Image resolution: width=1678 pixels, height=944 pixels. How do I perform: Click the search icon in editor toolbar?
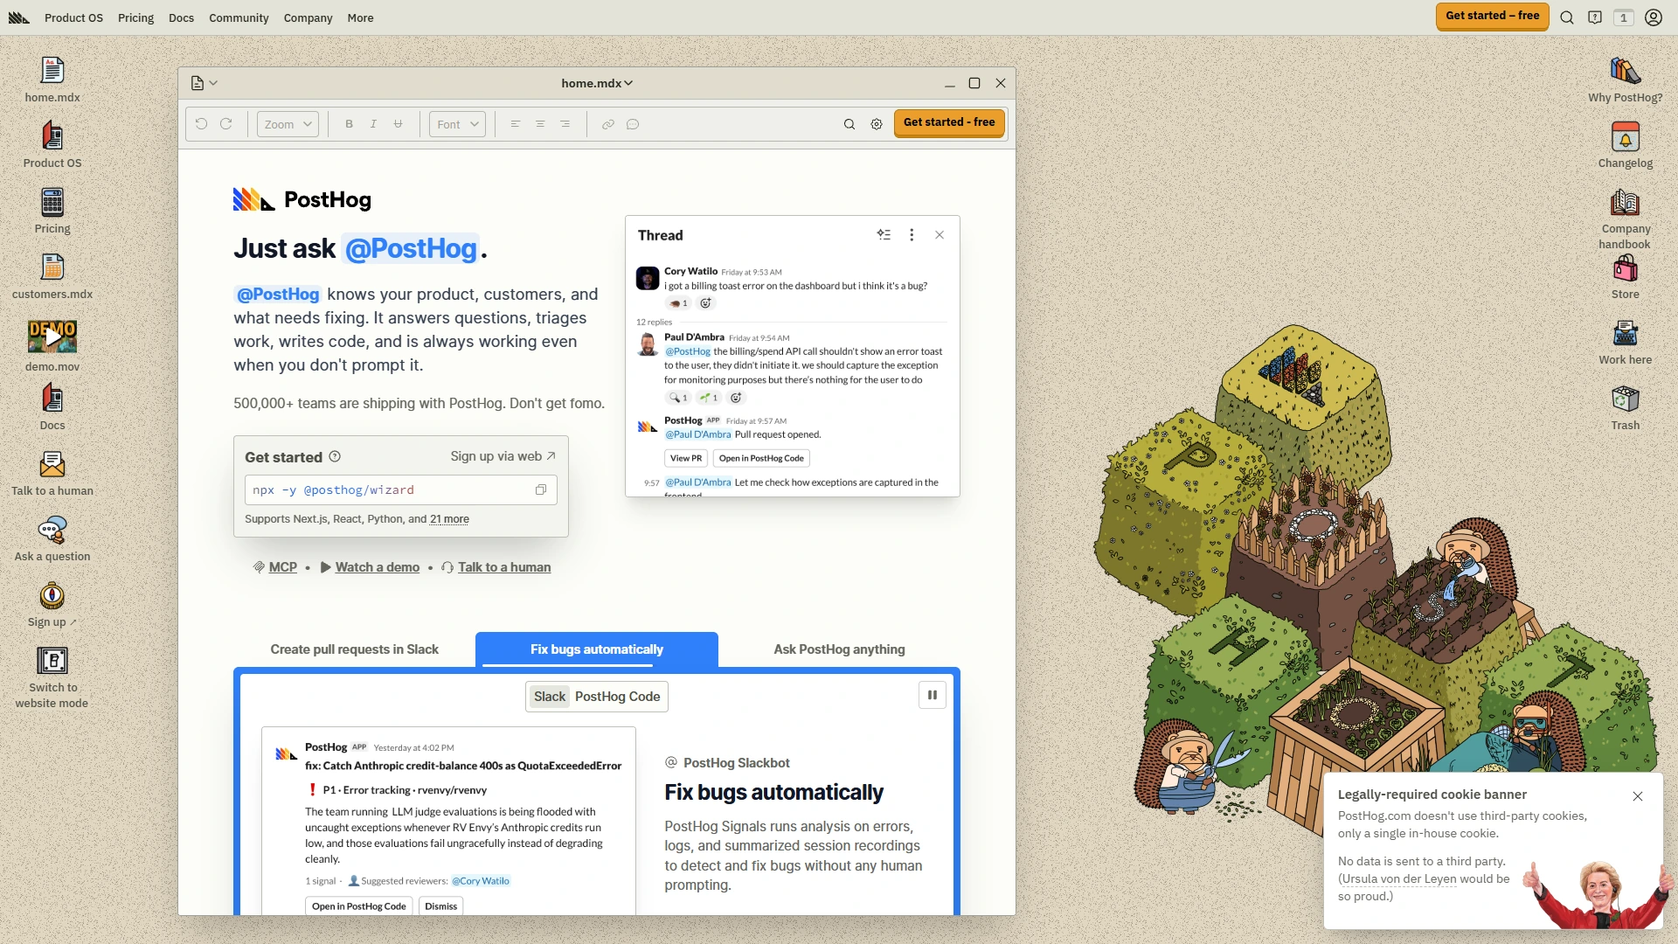click(849, 124)
